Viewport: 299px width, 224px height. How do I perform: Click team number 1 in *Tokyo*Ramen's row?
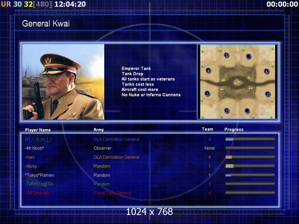point(209,175)
